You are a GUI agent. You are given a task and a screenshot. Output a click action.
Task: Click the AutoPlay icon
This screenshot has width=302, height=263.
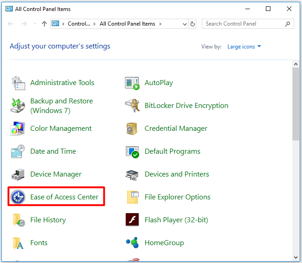coord(132,83)
